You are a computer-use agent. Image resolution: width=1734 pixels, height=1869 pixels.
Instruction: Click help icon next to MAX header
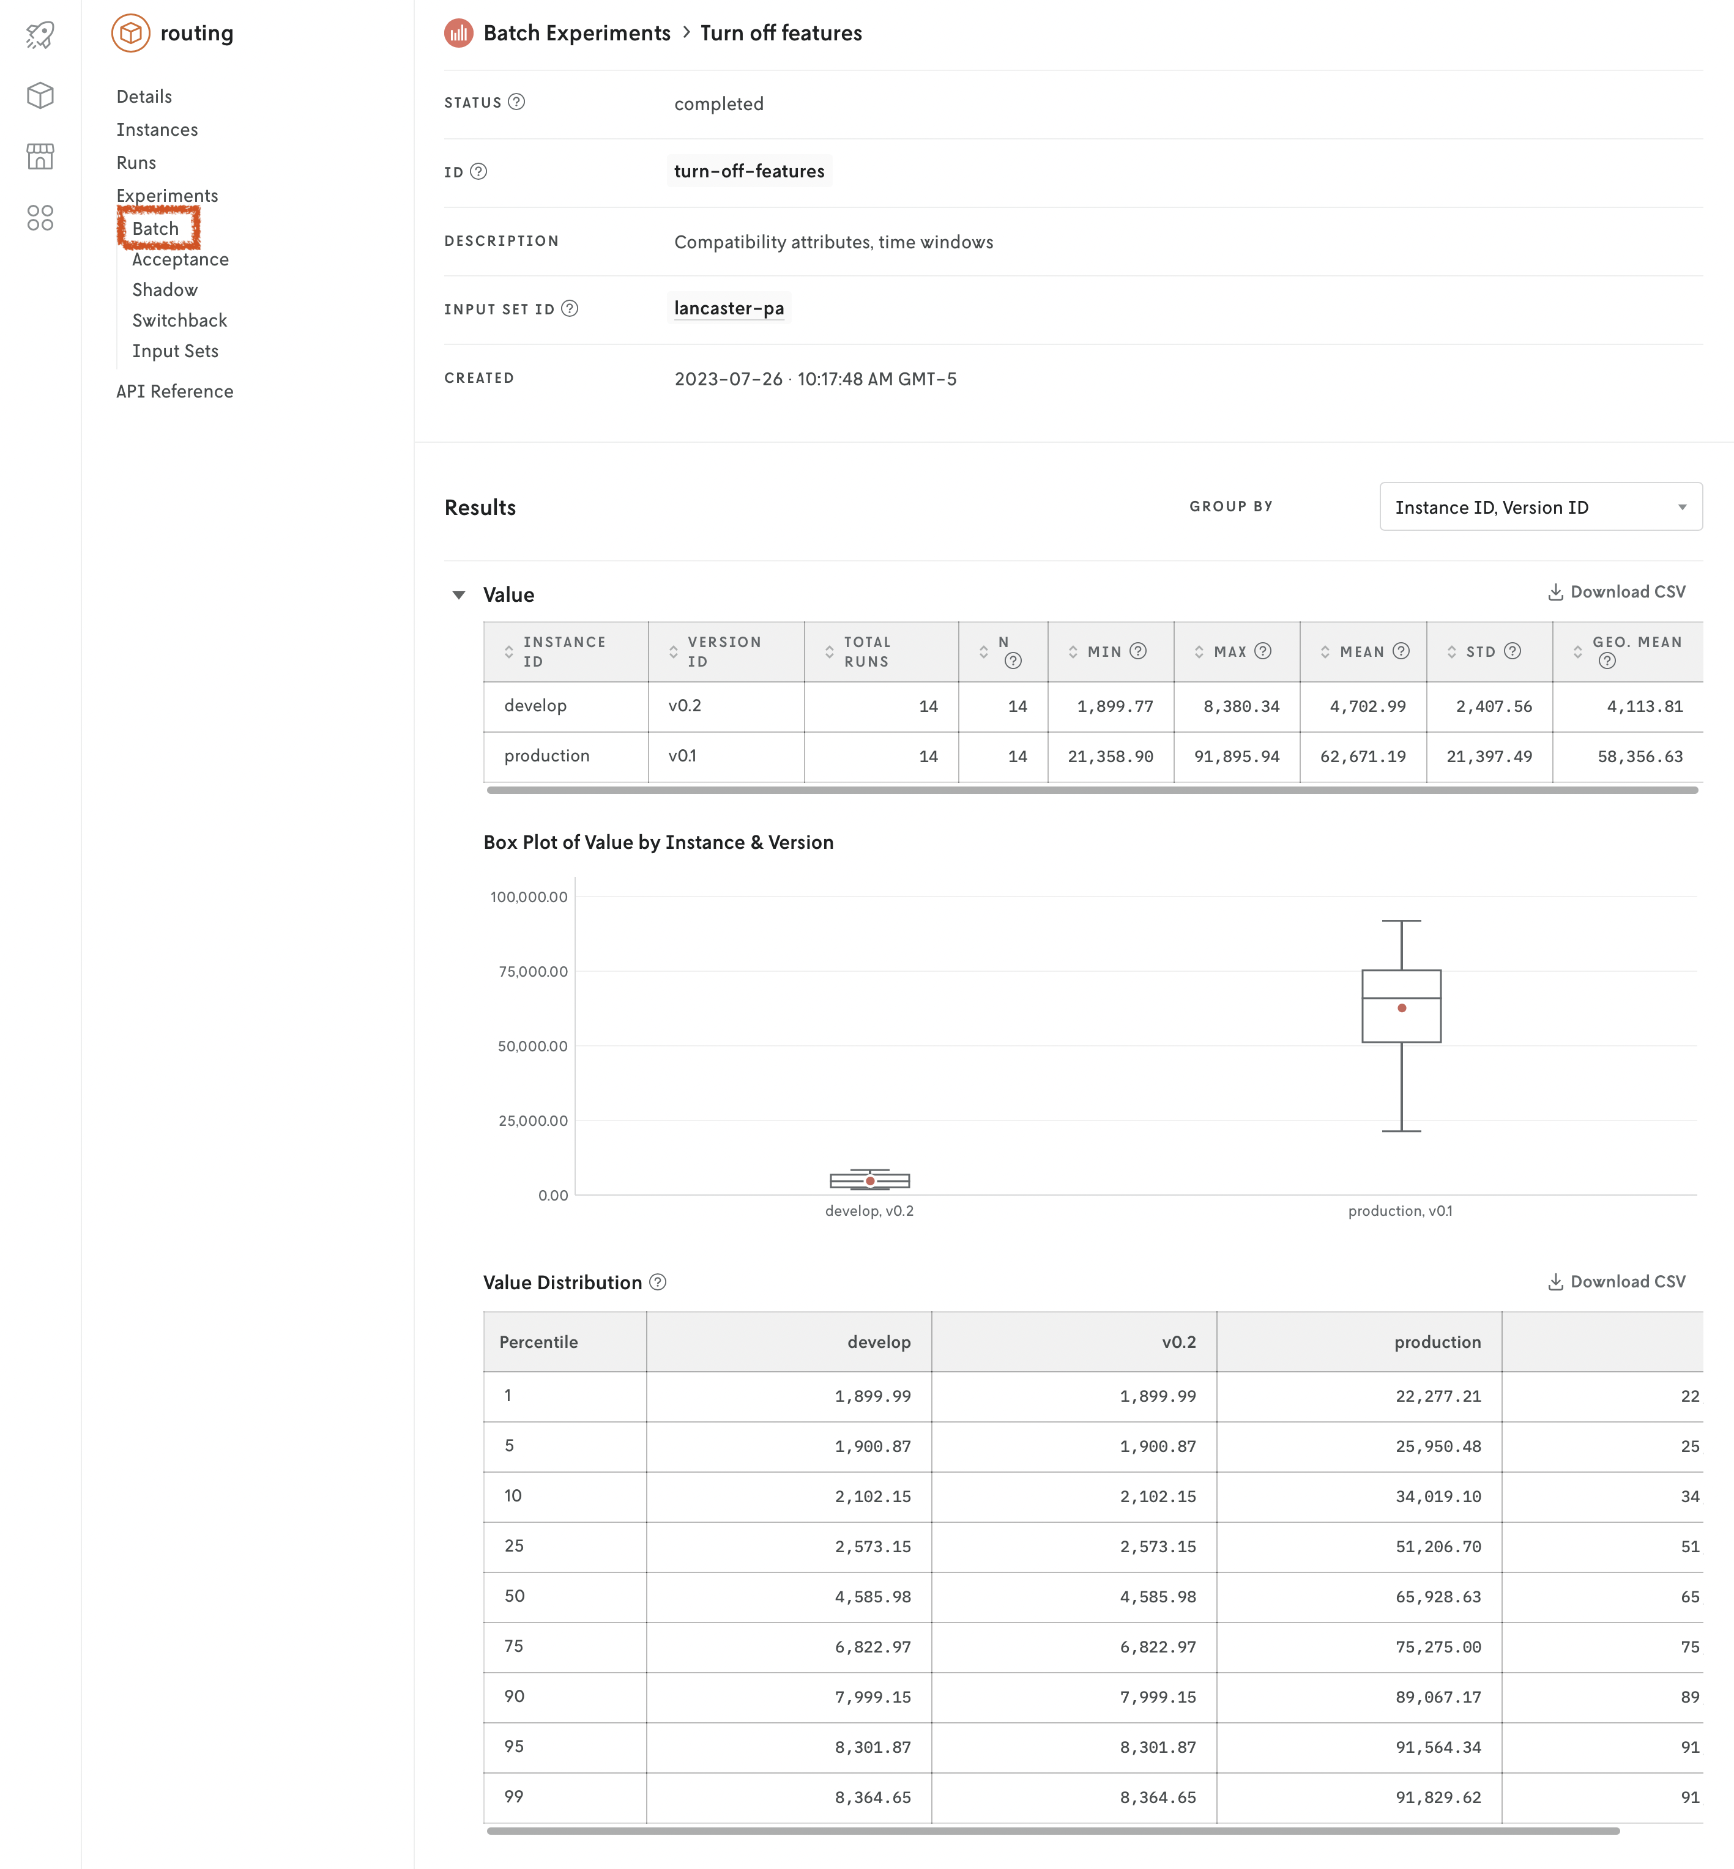(1263, 650)
